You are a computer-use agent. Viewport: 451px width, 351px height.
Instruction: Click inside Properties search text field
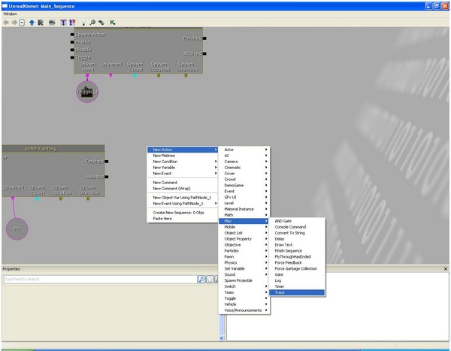point(101,279)
